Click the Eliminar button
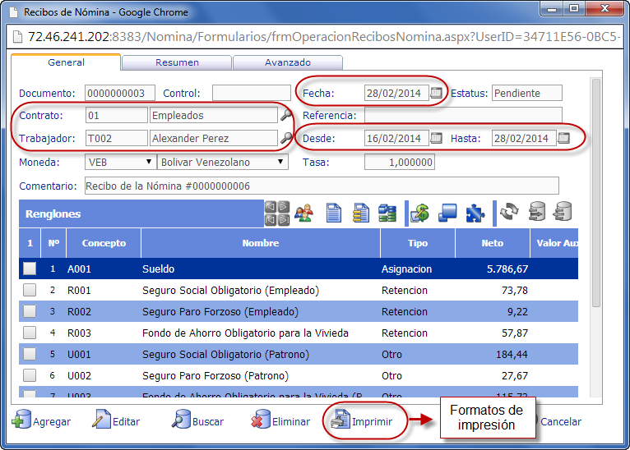Viewport: 630px width, 450px height. pyautogui.click(x=280, y=420)
